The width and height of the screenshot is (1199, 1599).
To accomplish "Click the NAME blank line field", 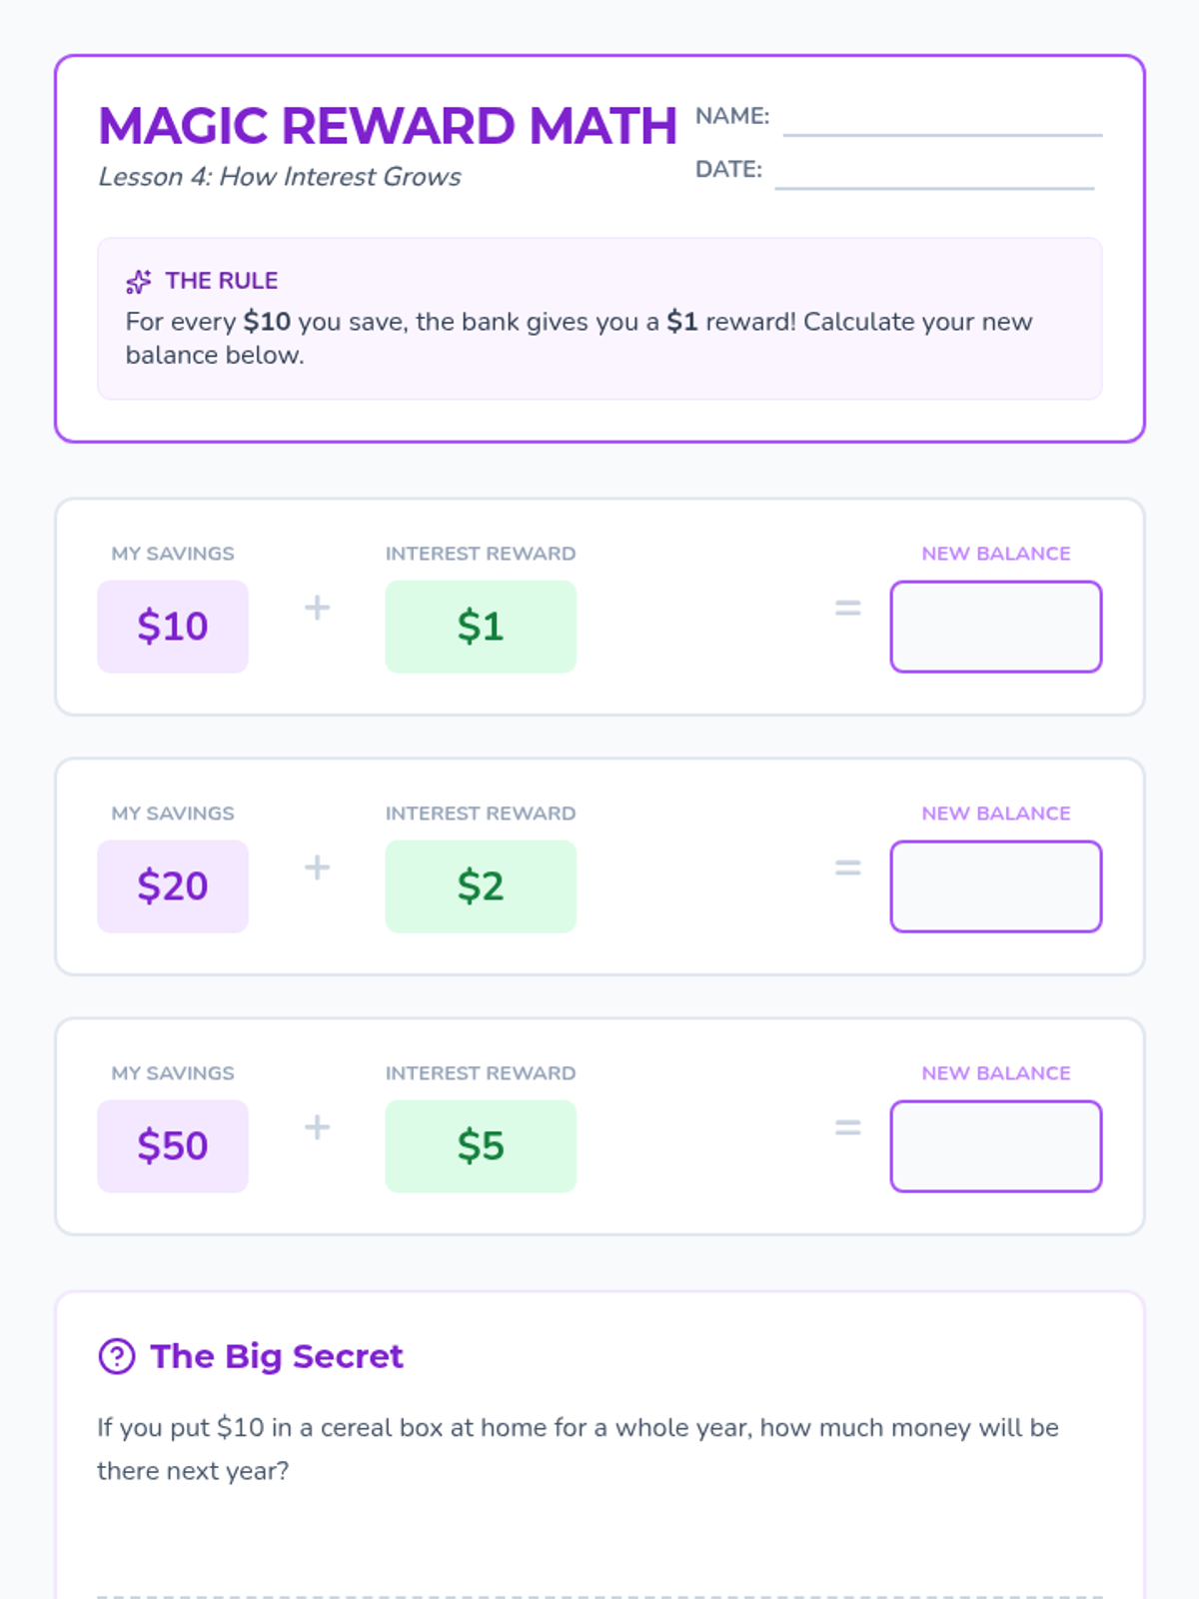I will pos(942,120).
